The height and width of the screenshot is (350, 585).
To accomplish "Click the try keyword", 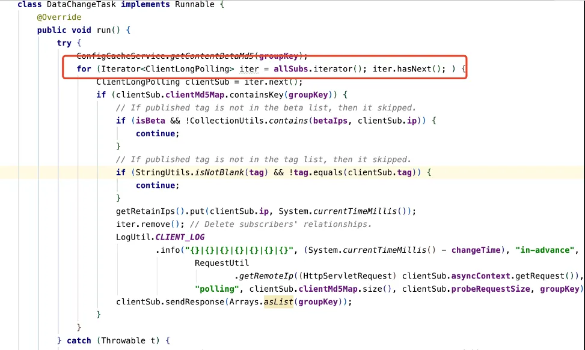I will (64, 43).
